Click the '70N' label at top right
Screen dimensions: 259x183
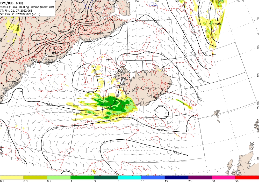[238, 1]
